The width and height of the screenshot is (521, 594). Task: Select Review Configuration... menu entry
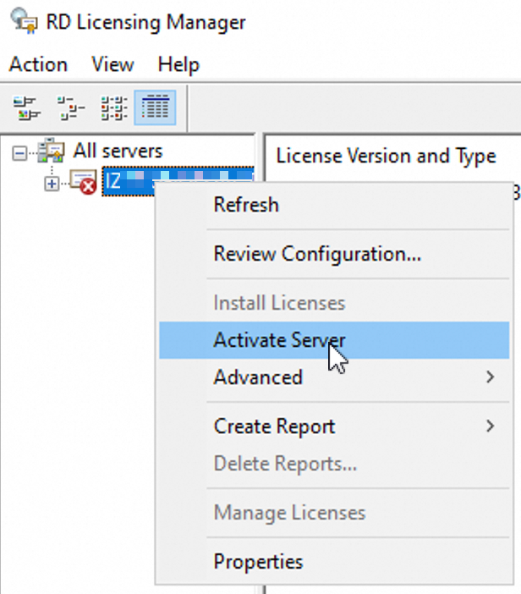[x=317, y=254]
